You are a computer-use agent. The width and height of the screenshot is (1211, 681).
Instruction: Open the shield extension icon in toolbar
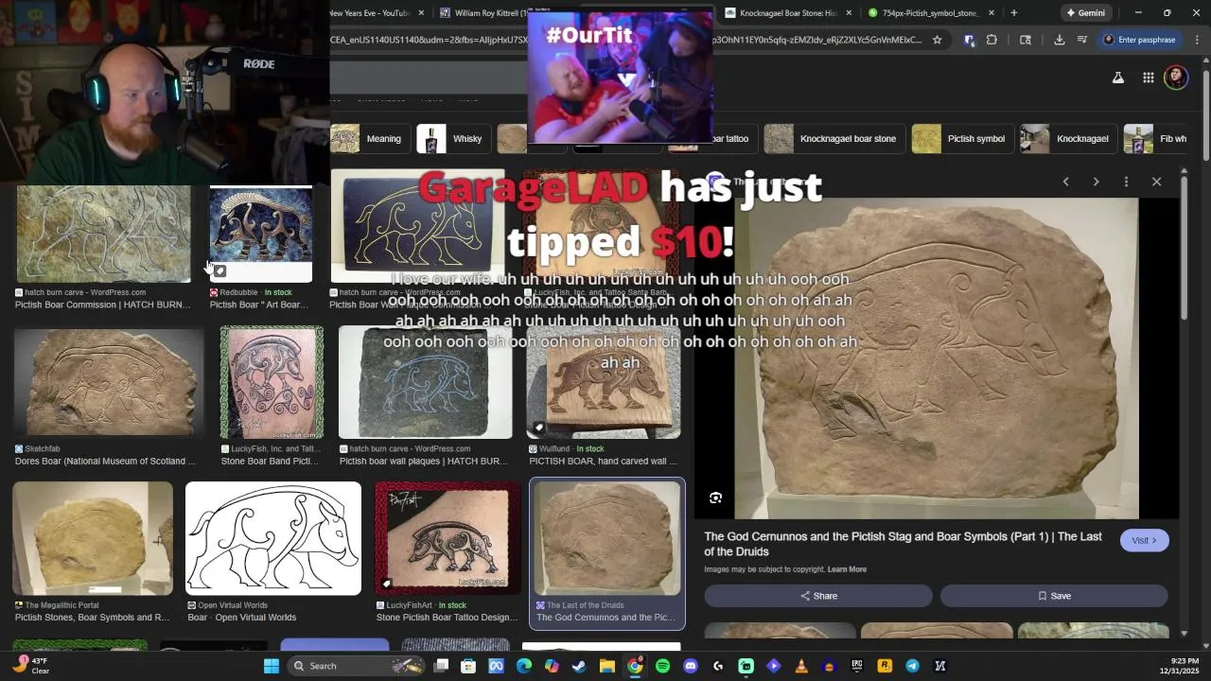[x=969, y=40]
